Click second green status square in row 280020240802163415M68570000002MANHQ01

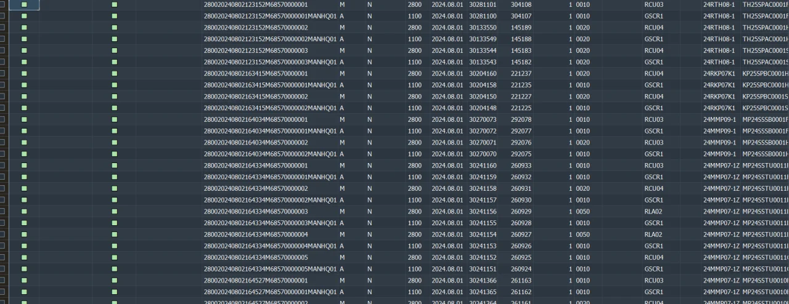click(x=114, y=108)
